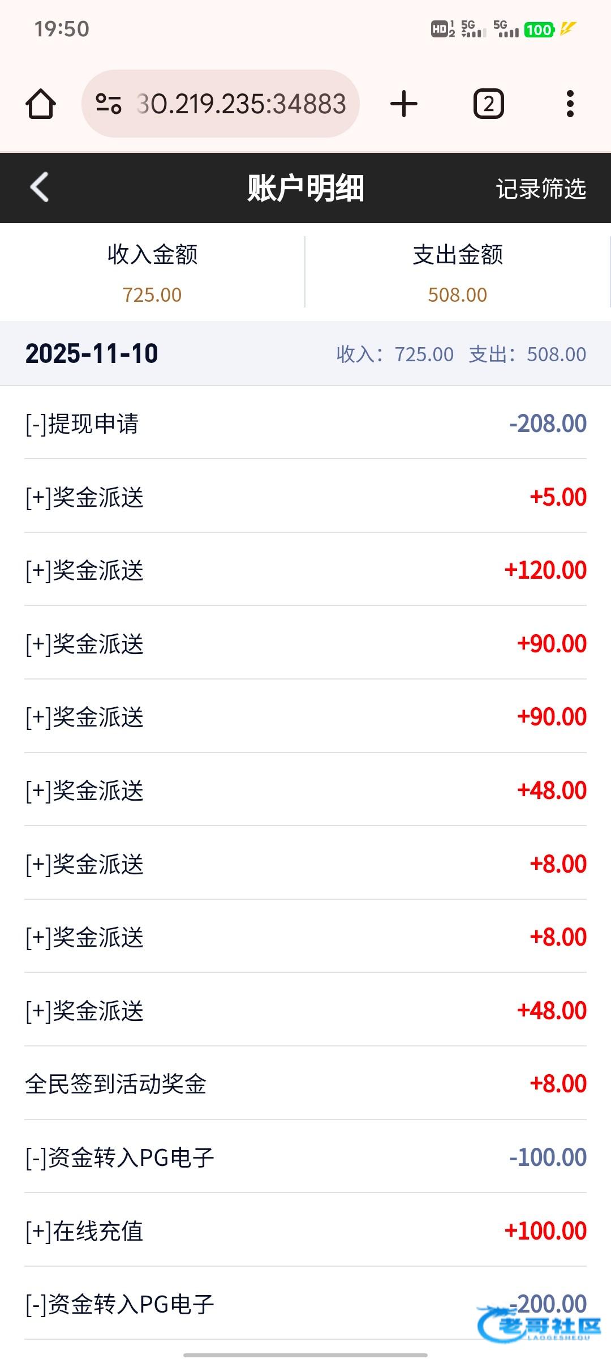Open the 资金转入PG电子 -100.00 record

point(305,1157)
